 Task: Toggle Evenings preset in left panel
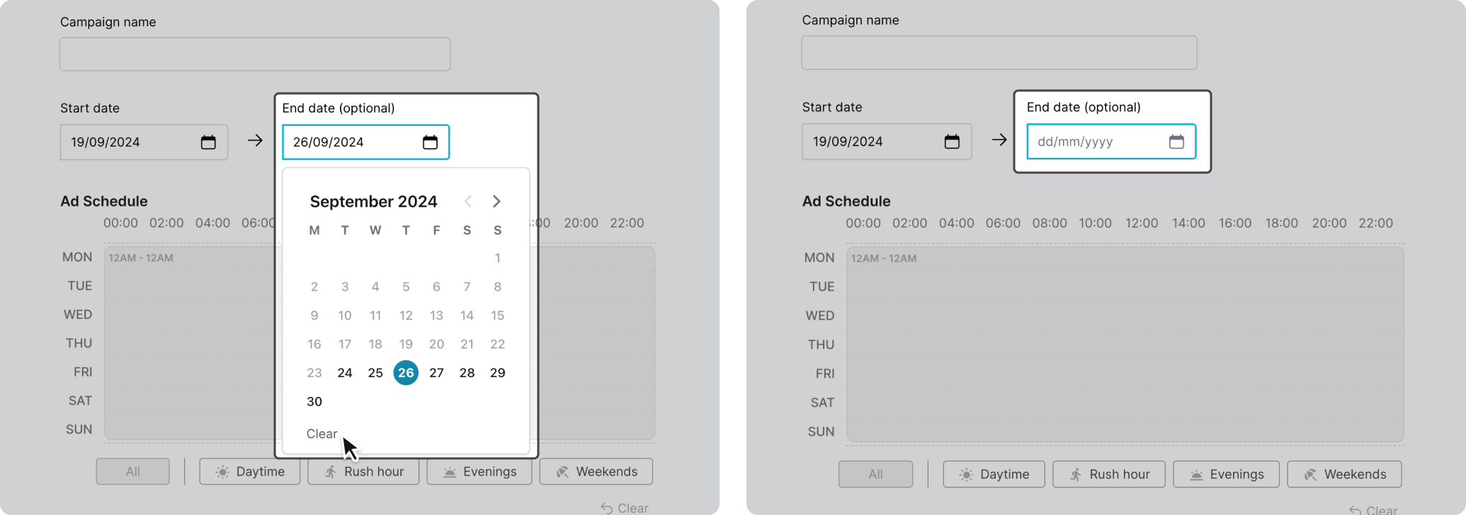click(x=479, y=472)
